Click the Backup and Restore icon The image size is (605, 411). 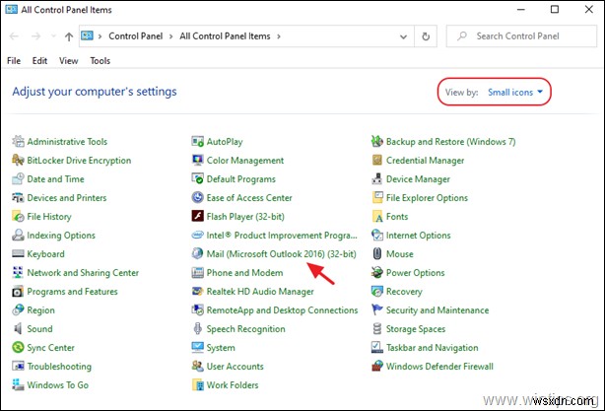(378, 142)
